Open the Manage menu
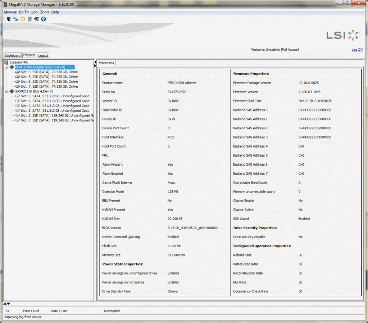This screenshot has height=323, width=368. 10,12
